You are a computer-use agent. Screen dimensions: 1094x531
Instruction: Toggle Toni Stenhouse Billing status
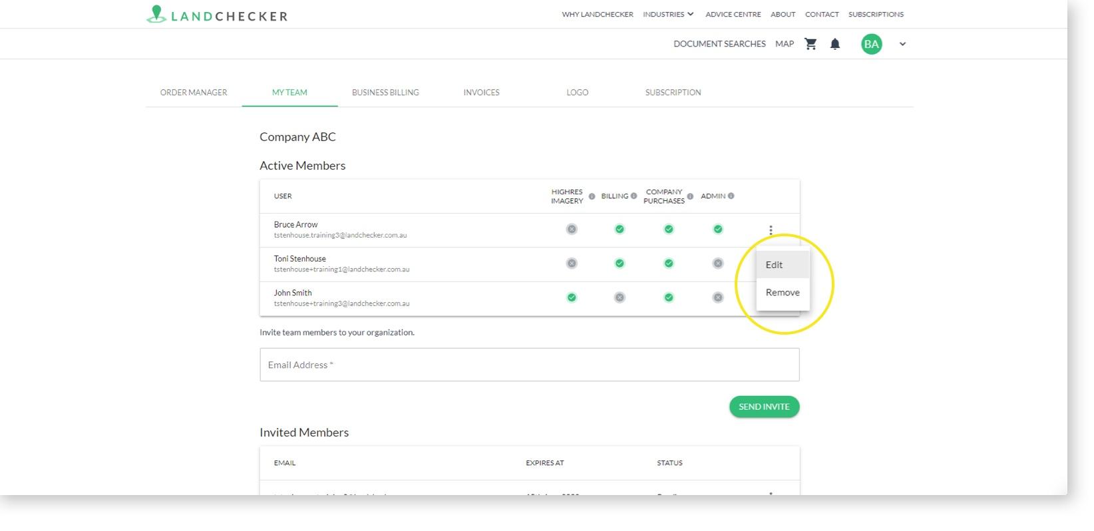pos(620,264)
